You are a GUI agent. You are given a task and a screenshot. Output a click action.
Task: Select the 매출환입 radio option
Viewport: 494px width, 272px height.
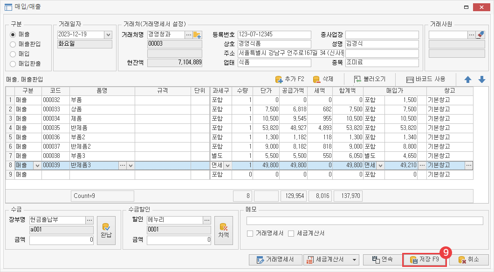click(13, 44)
